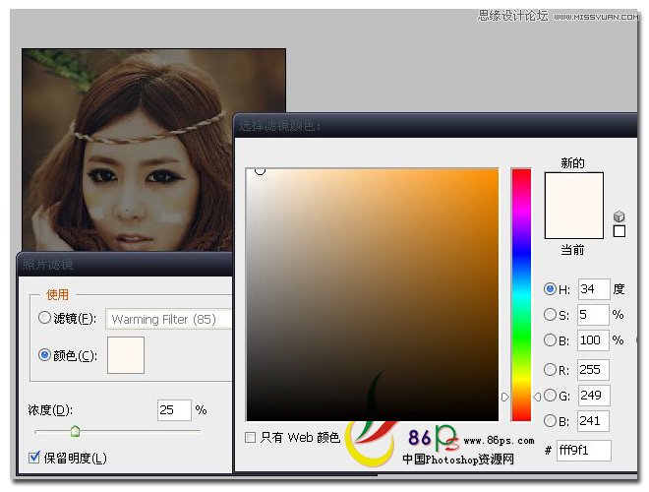Click the filter color swatch beside 颜色(C)
649x492 pixels.
126,355
